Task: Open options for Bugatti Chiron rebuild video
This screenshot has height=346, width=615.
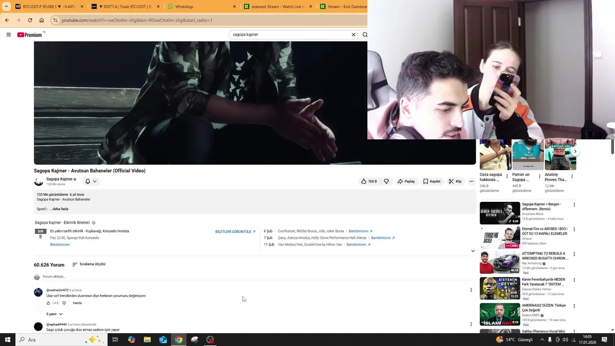Action: (x=574, y=254)
